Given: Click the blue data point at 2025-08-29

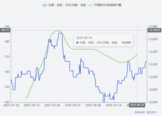Looking at the screenshot, I should 137,74.
